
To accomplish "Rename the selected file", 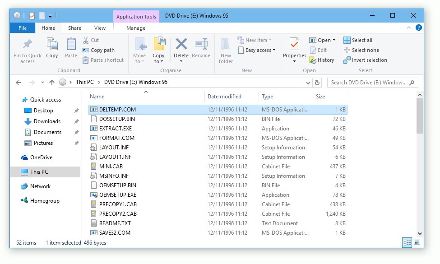I will pyautogui.click(x=201, y=48).
